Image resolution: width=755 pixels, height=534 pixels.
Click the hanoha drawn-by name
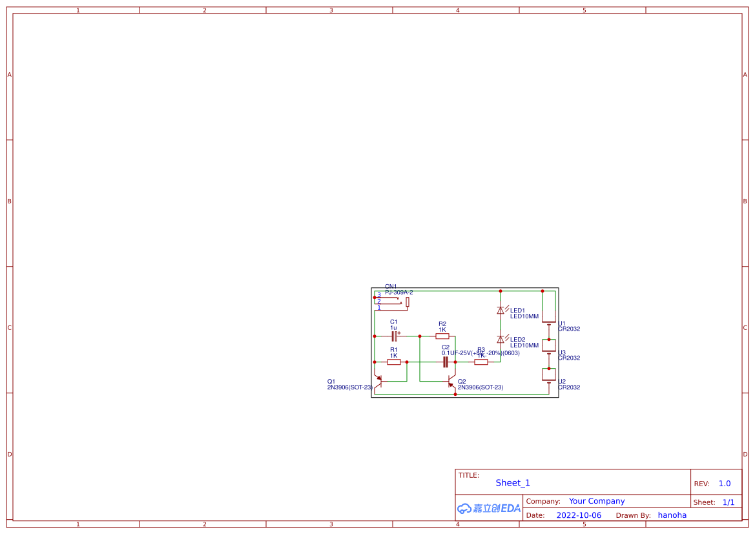click(672, 515)
